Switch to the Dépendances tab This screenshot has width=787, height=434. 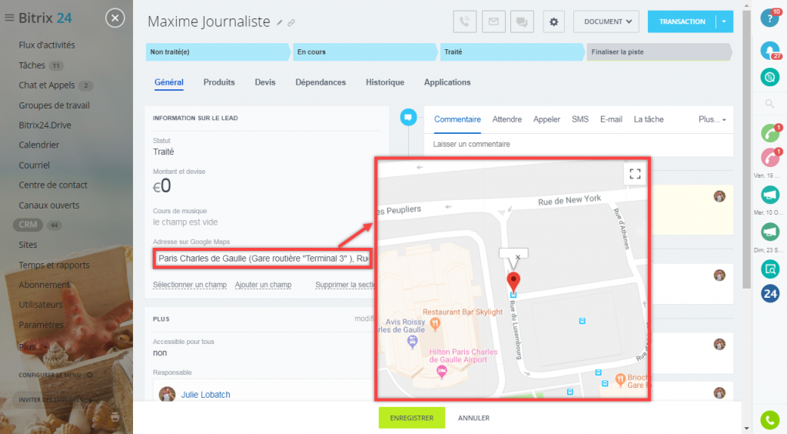click(x=320, y=82)
